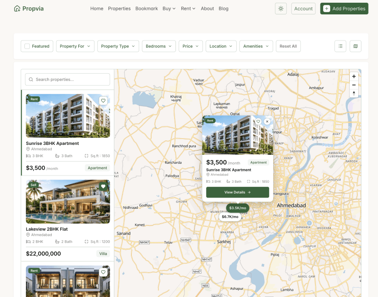This screenshot has height=297, width=378.
Task: Unfavorite Lakeview 2BHK Flat heart
Action: pos(103,186)
